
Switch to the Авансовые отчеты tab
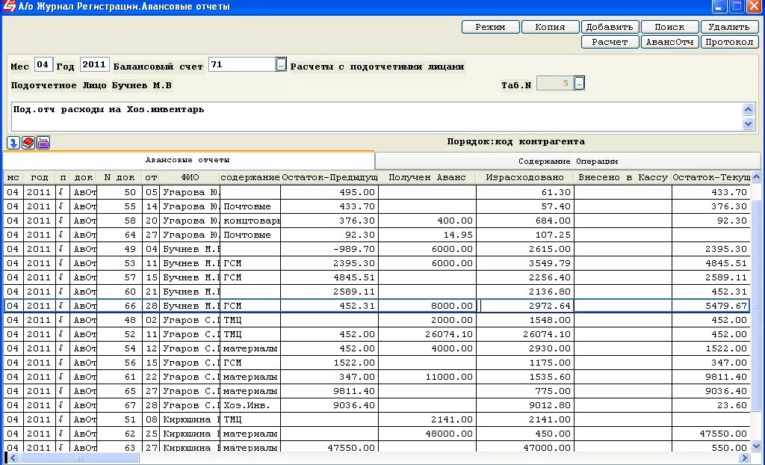pyautogui.click(x=188, y=160)
